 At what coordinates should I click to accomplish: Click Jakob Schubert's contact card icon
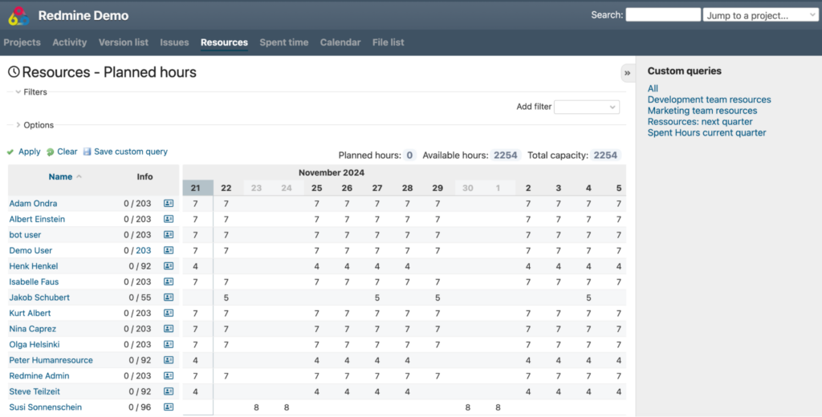click(x=169, y=298)
